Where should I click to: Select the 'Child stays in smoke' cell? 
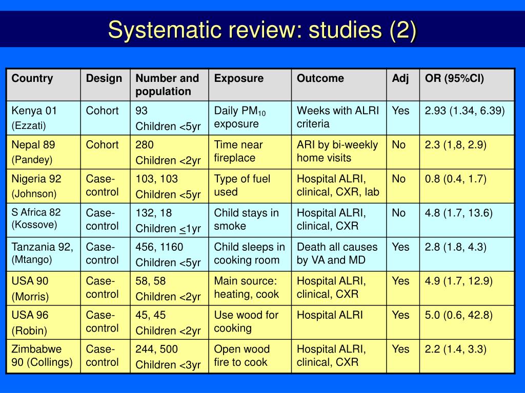pyautogui.click(x=250, y=220)
